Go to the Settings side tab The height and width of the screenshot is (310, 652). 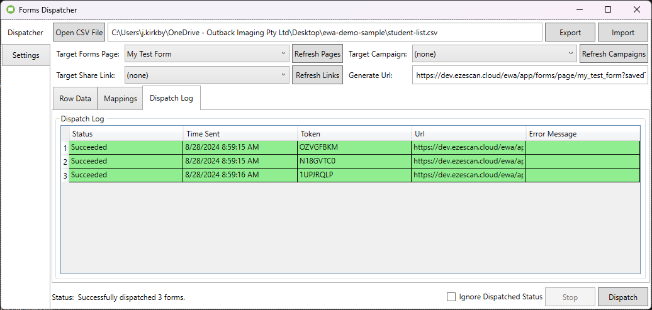coord(26,55)
